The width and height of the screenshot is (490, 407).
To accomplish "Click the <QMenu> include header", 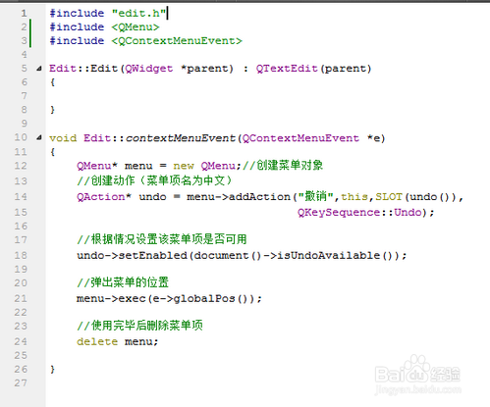I will click(136, 26).
